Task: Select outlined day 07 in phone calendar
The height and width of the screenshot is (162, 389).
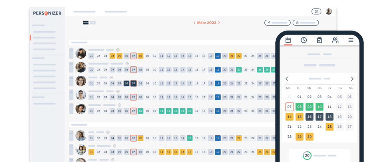Action: click(289, 107)
